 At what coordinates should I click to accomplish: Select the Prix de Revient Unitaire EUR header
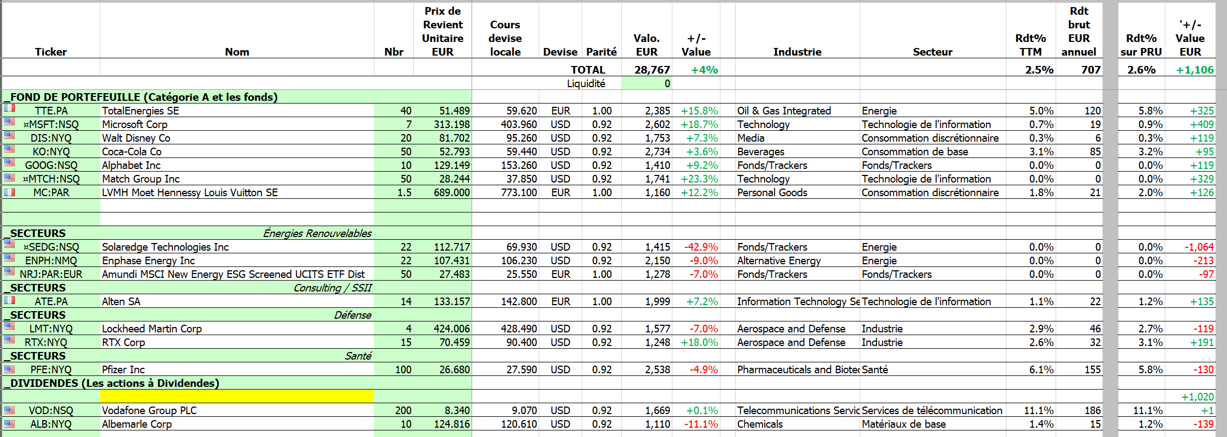coord(442,31)
